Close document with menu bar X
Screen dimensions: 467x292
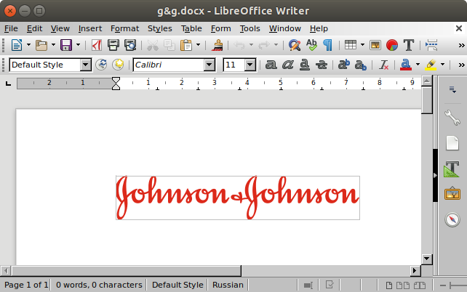click(459, 28)
